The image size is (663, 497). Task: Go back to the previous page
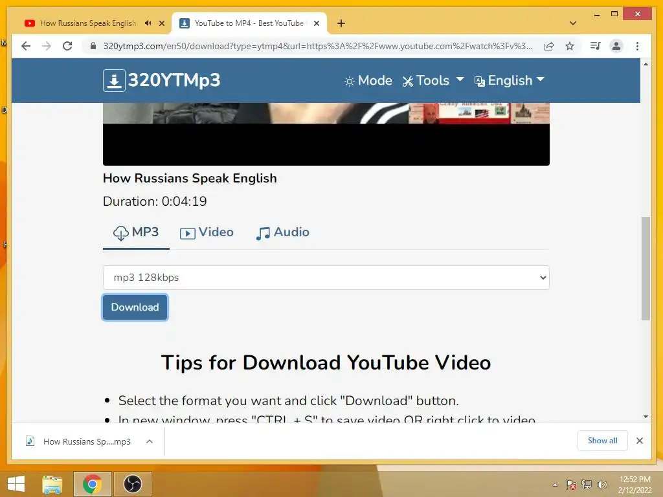coord(26,46)
